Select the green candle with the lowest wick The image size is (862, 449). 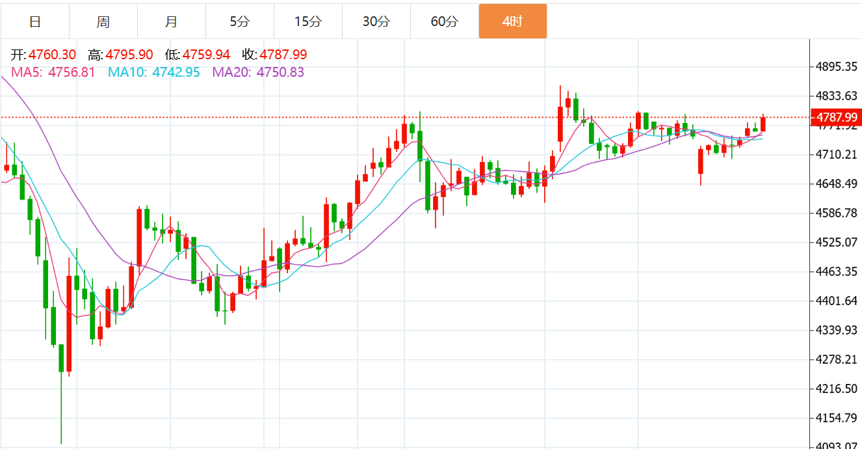tap(61, 358)
